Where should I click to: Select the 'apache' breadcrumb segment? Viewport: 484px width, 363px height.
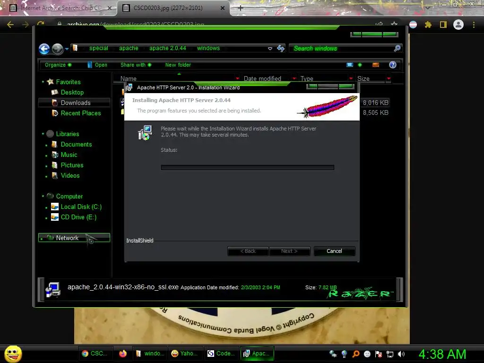(129, 48)
